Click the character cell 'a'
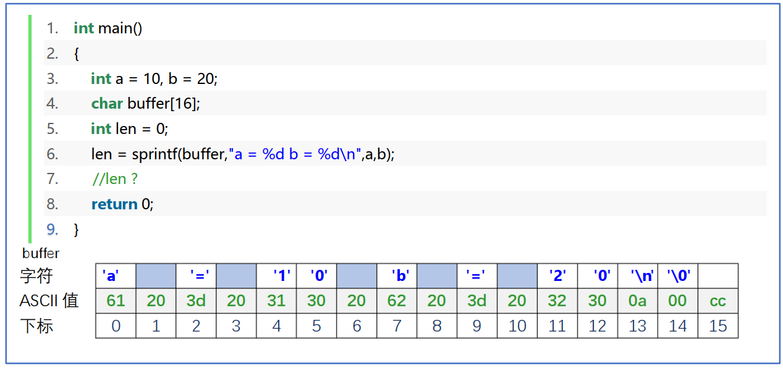Screen dimensions: 783x368 [x=116, y=276]
